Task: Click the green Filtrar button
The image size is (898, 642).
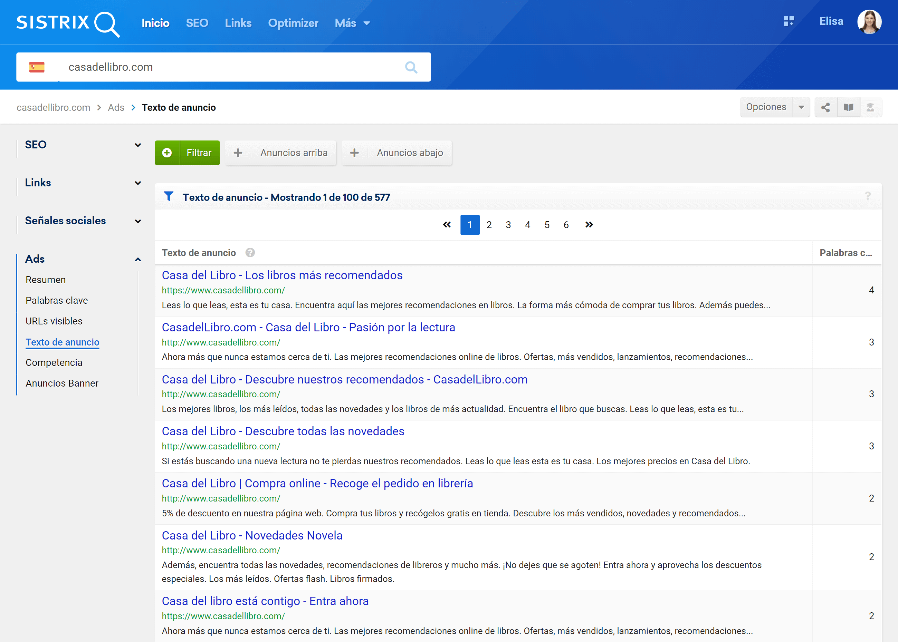Action: tap(187, 153)
